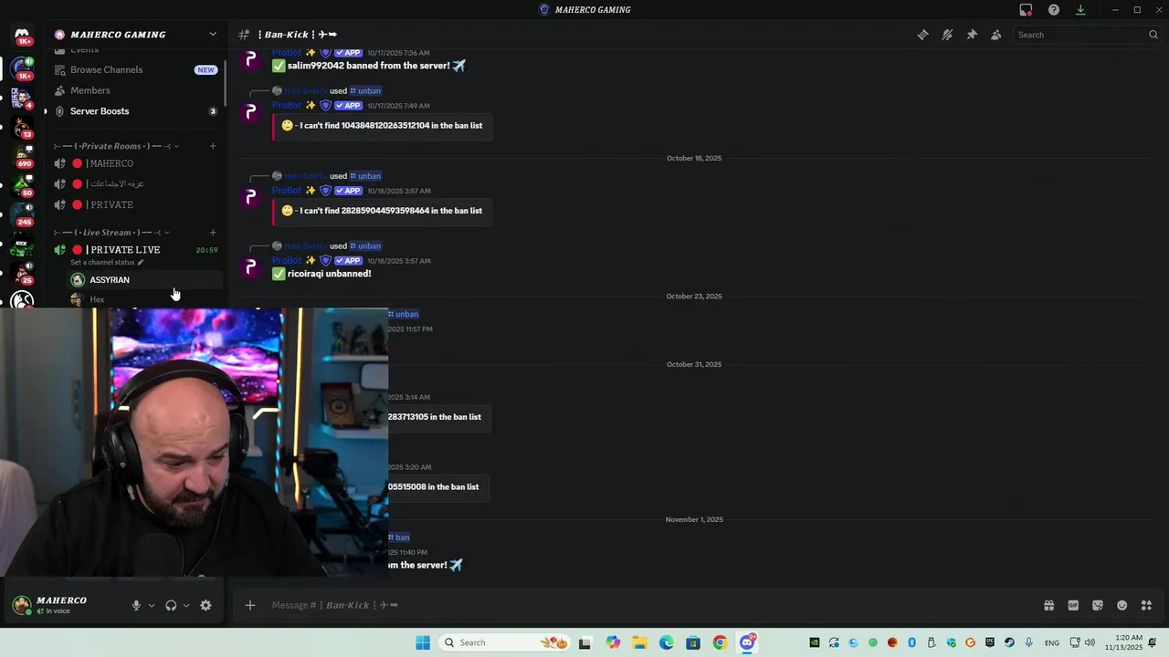Show the member list
1169x657 pixels.
tap(995, 35)
